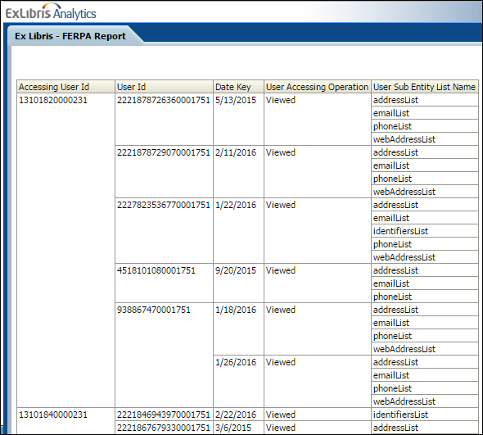Select accessing user 13101840000231 cell
The width and height of the screenshot is (483, 435).
[66, 421]
